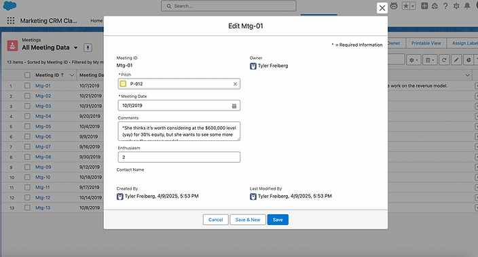Toggle the select-all rows checkbox
Screen dimensions: 478x257
point(27,75)
